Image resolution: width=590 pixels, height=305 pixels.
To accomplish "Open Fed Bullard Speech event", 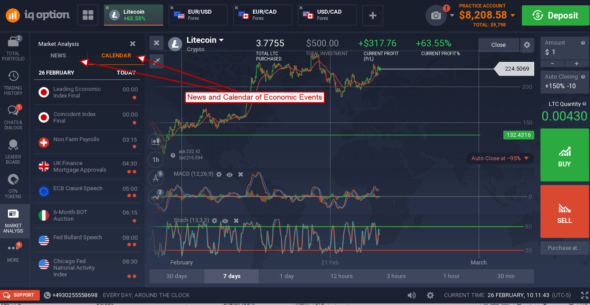I will pyautogui.click(x=87, y=240).
